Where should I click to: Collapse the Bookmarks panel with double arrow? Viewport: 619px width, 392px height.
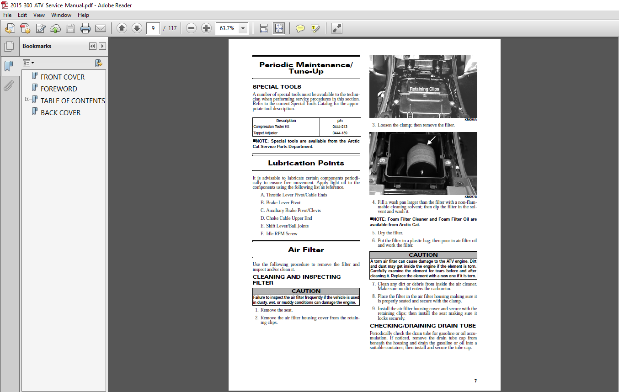click(x=93, y=46)
